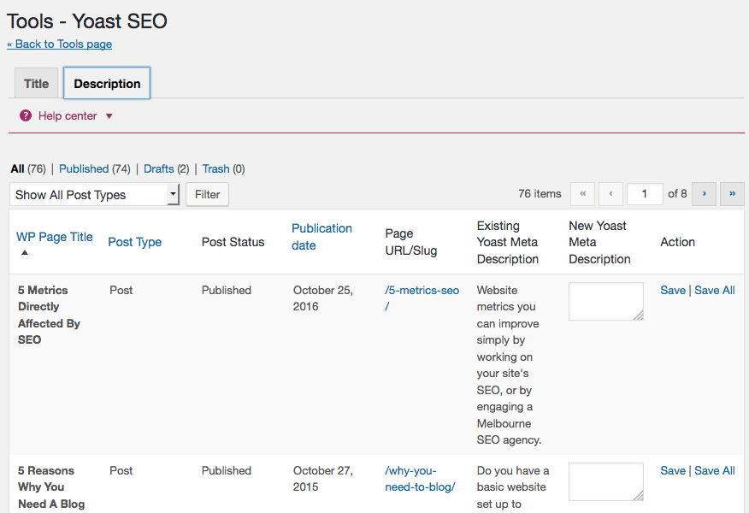Image resolution: width=749 pixels, height=513 pixels.
Task: Click the sort arrow under WP Page Title
Action: pos(25,252)
